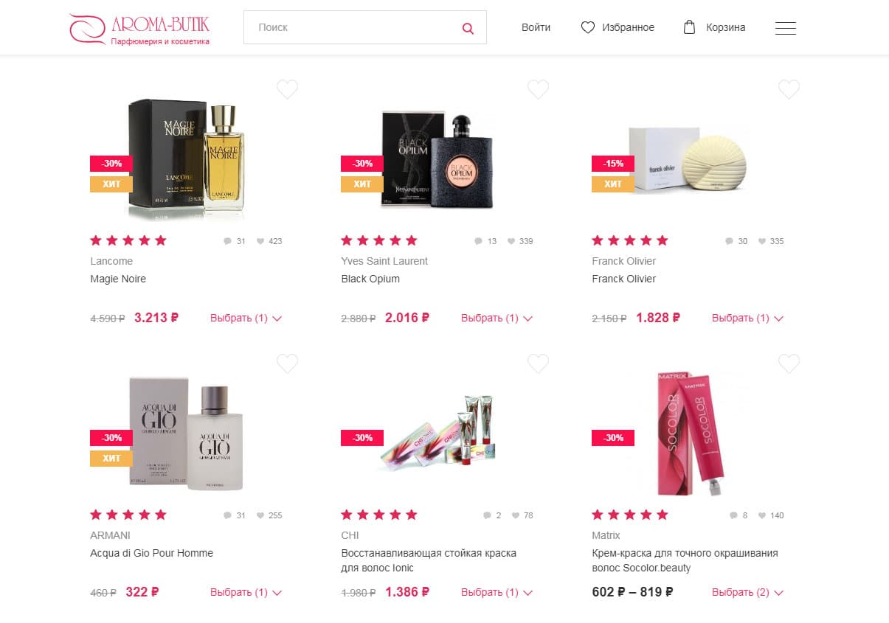Viewport: 889px width, 623px height.
Task: Toggle favorite heart on Magie Noire card
Action: pyautogui.click(x=287, y=89)
